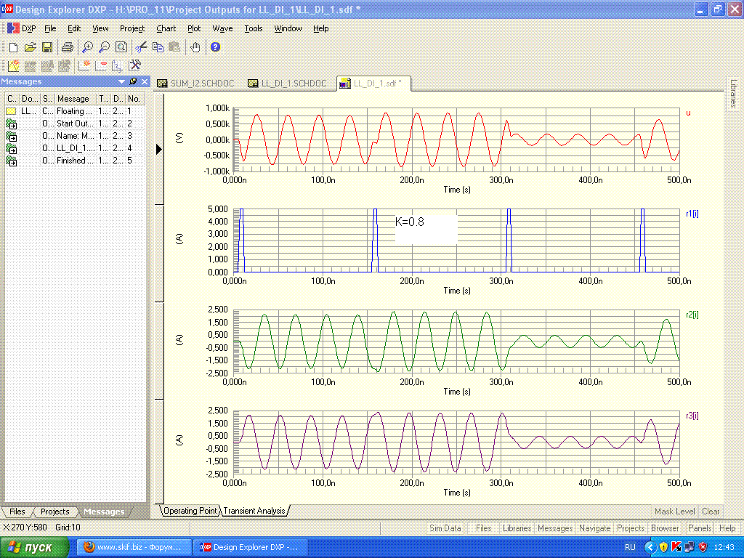Switch to the Operating Point tab
Viewport: 744px width, 558px height.
pos(190,511)
